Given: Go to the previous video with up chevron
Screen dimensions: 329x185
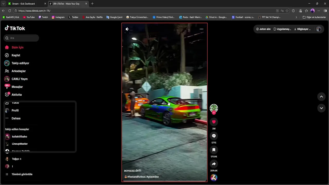Looking at the screenshot, I should click(x=321, y=97).
